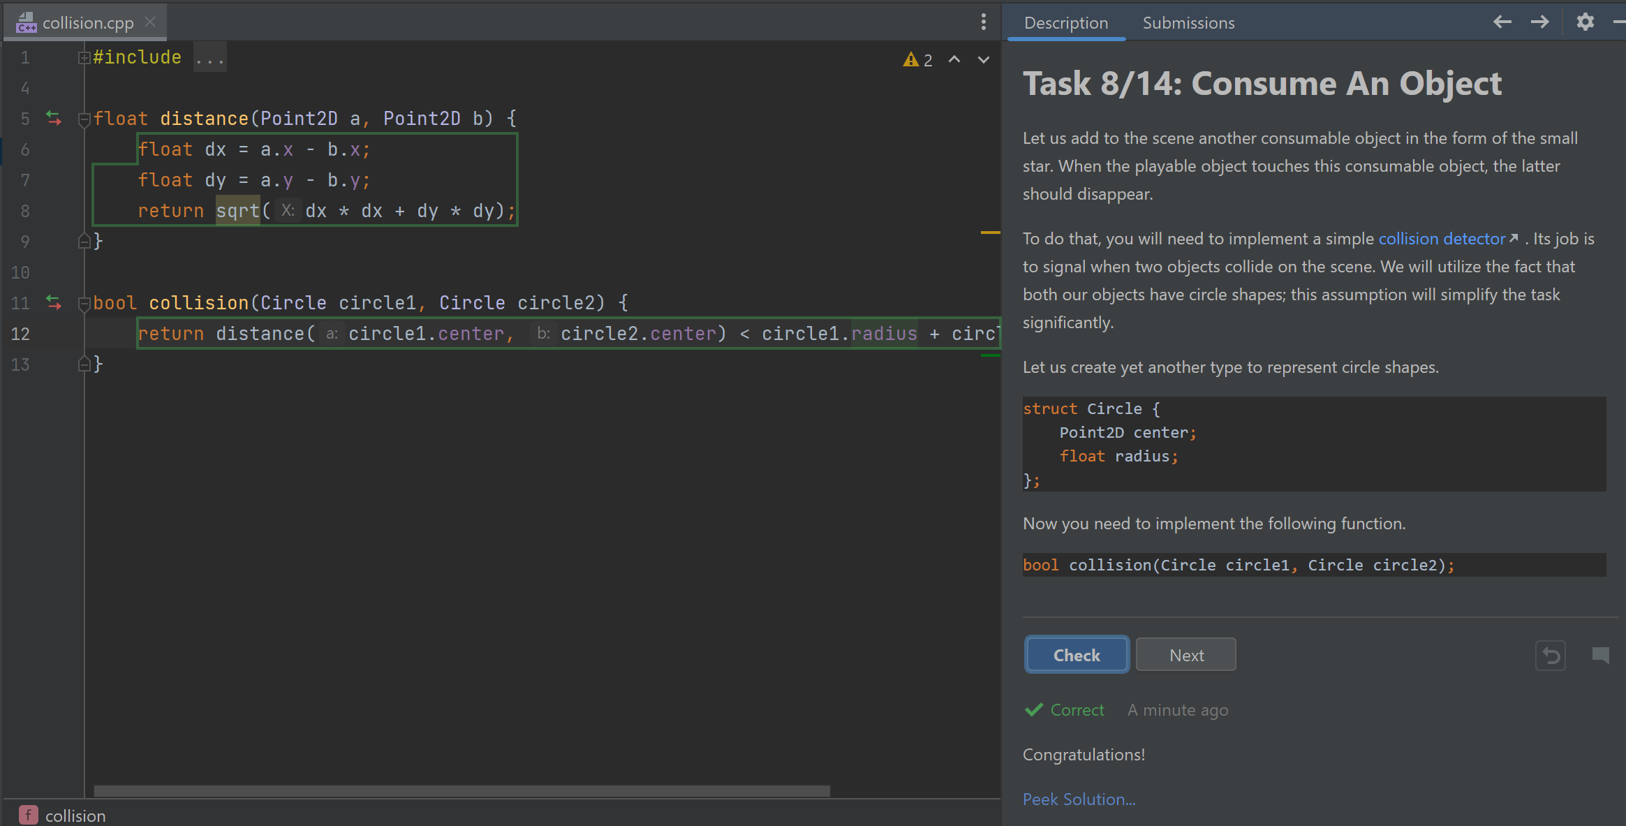Collapse the collision function at line 11
Viewport: 1626px width, 826px height.
tap(84, 303)
